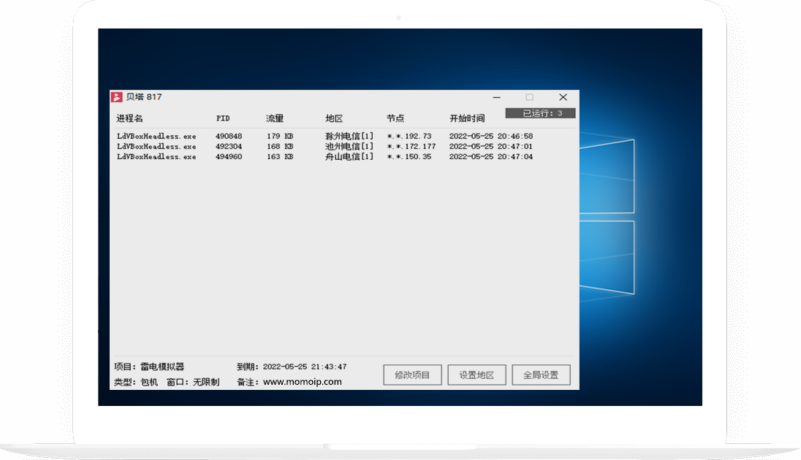Click the 贝塔 817 window title
Screen dimensions: 801x460
click(144, 97)
